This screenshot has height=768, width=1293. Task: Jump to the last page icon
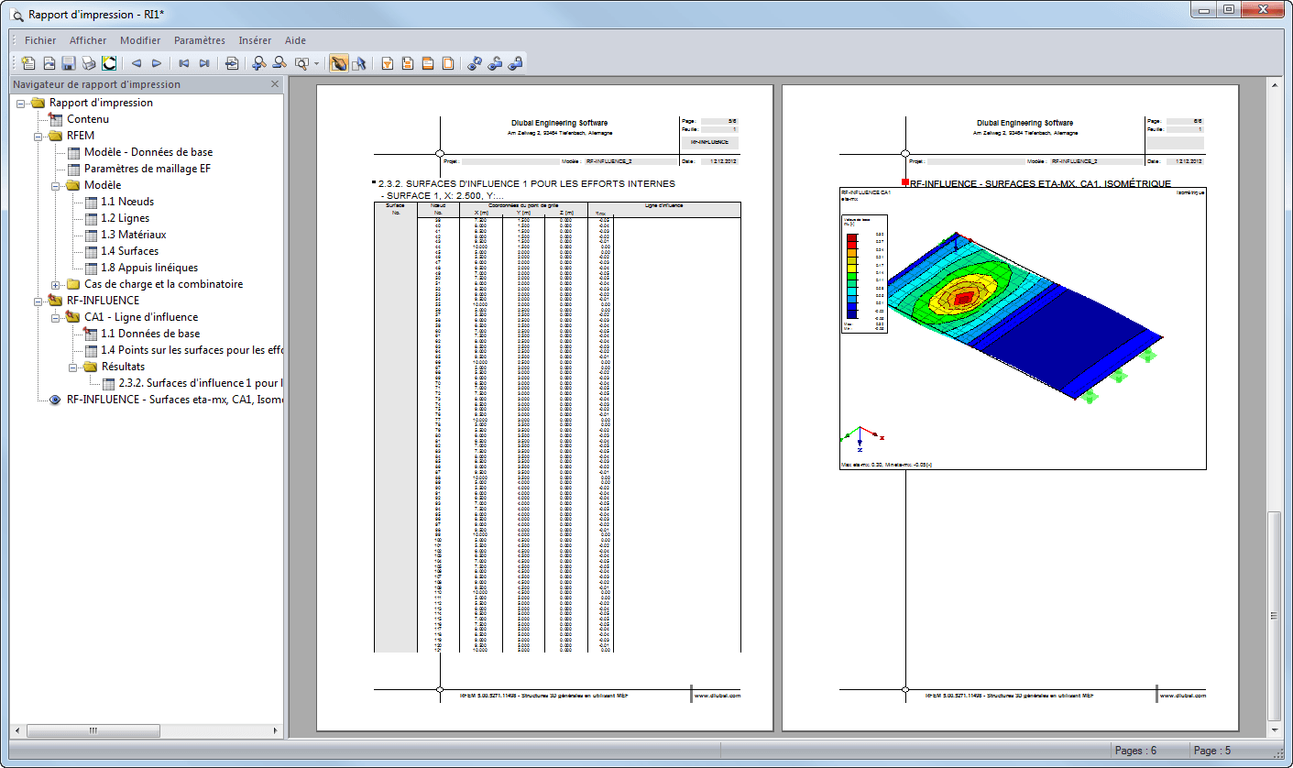204,63
